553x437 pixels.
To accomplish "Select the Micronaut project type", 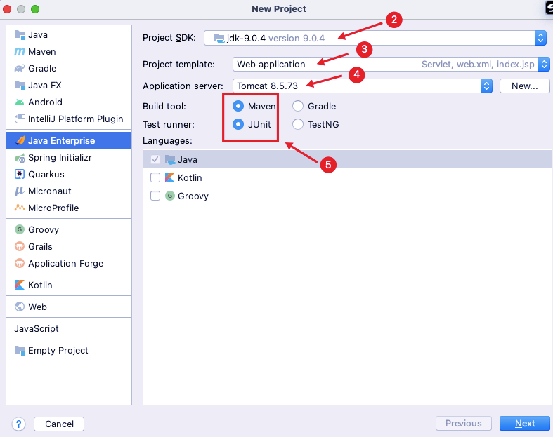I will [69, 191].
